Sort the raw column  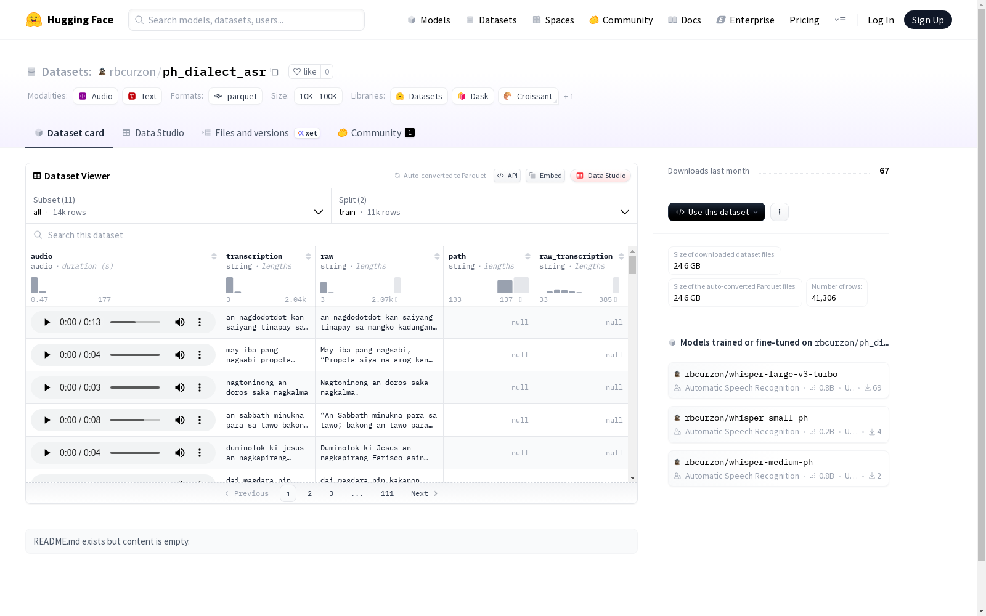click(x=437, y=256)
